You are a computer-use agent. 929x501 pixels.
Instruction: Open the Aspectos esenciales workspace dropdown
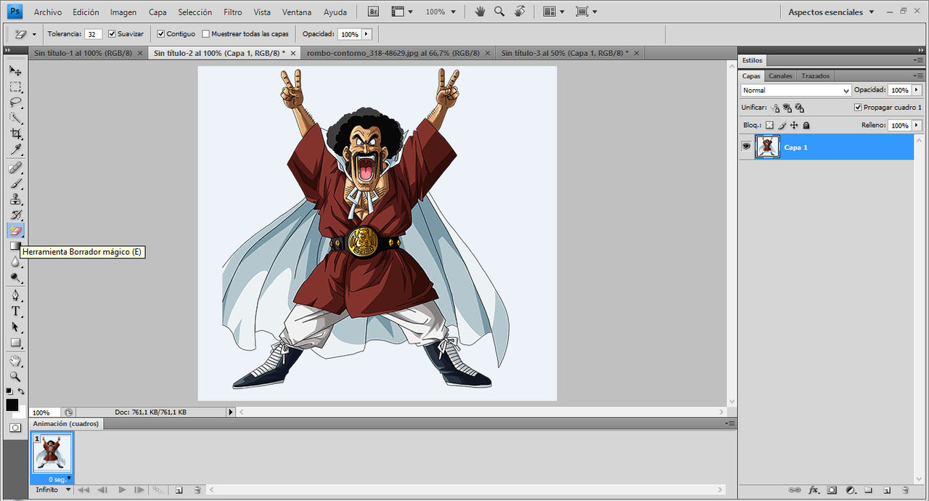pyautogui.click(x=832, y=12)
